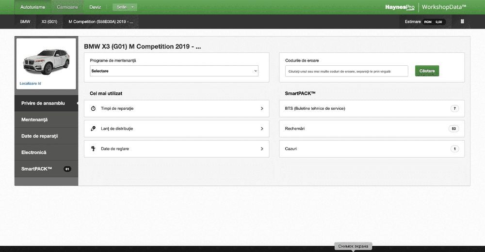The width and height of the screenshot is (485, 252).
Task: Expand the Date de reglare chevron
Action: tap(262, 148)
